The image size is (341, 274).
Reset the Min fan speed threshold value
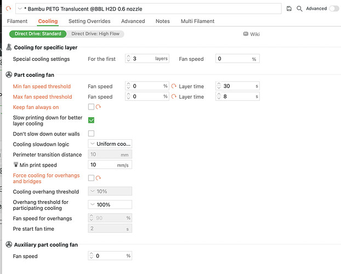pos(174,86)
